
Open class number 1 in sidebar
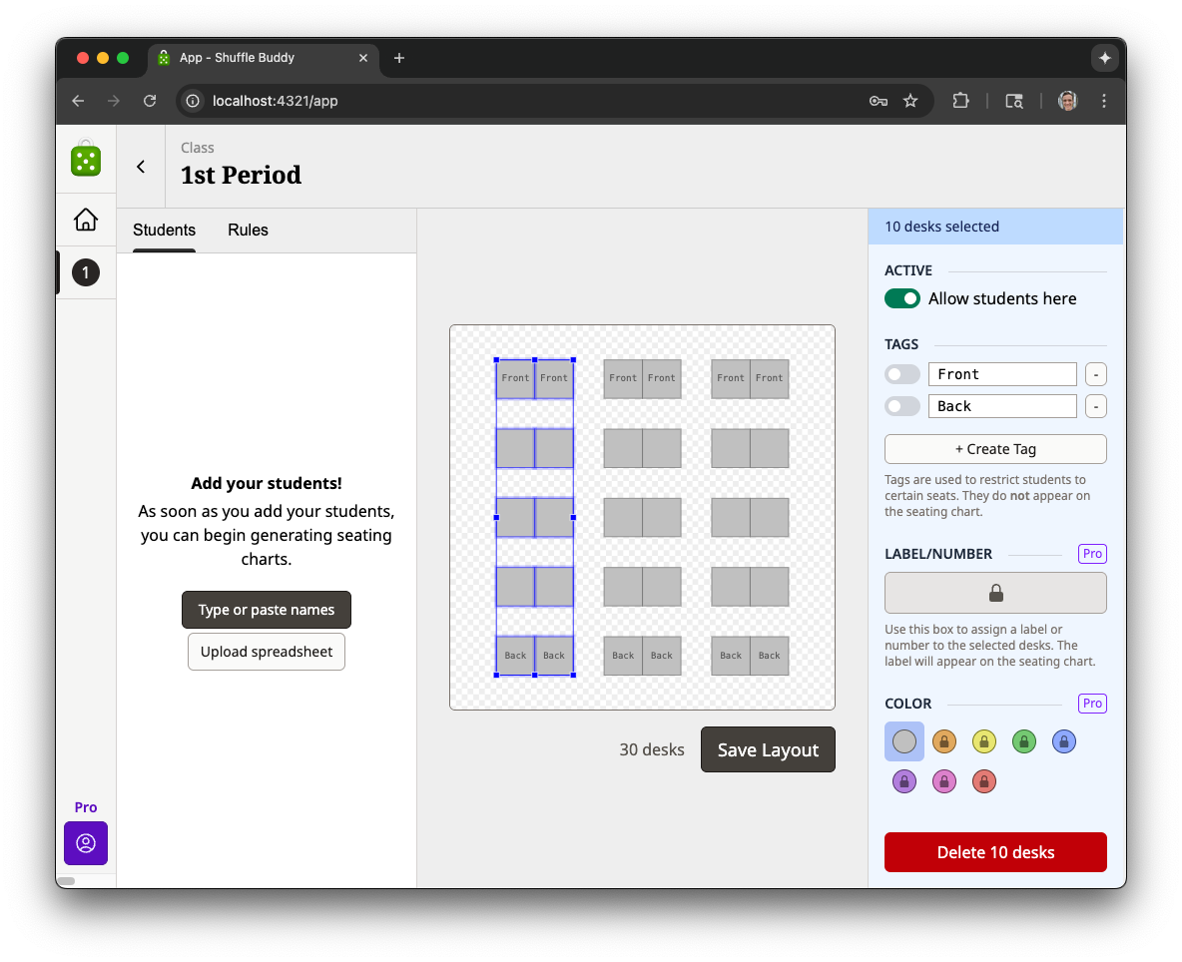86,272
